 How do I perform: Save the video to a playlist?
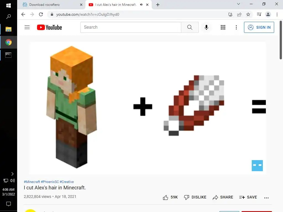click(248, 197)
